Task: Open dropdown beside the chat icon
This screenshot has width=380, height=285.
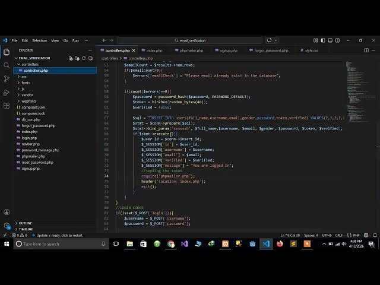Action: [275, 40]
